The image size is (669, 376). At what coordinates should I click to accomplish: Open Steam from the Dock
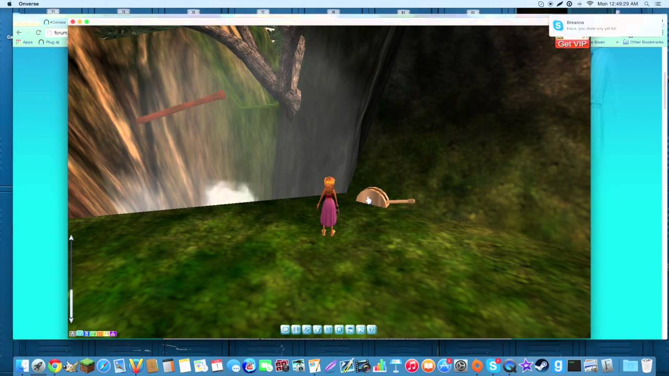tap(542, 366)
